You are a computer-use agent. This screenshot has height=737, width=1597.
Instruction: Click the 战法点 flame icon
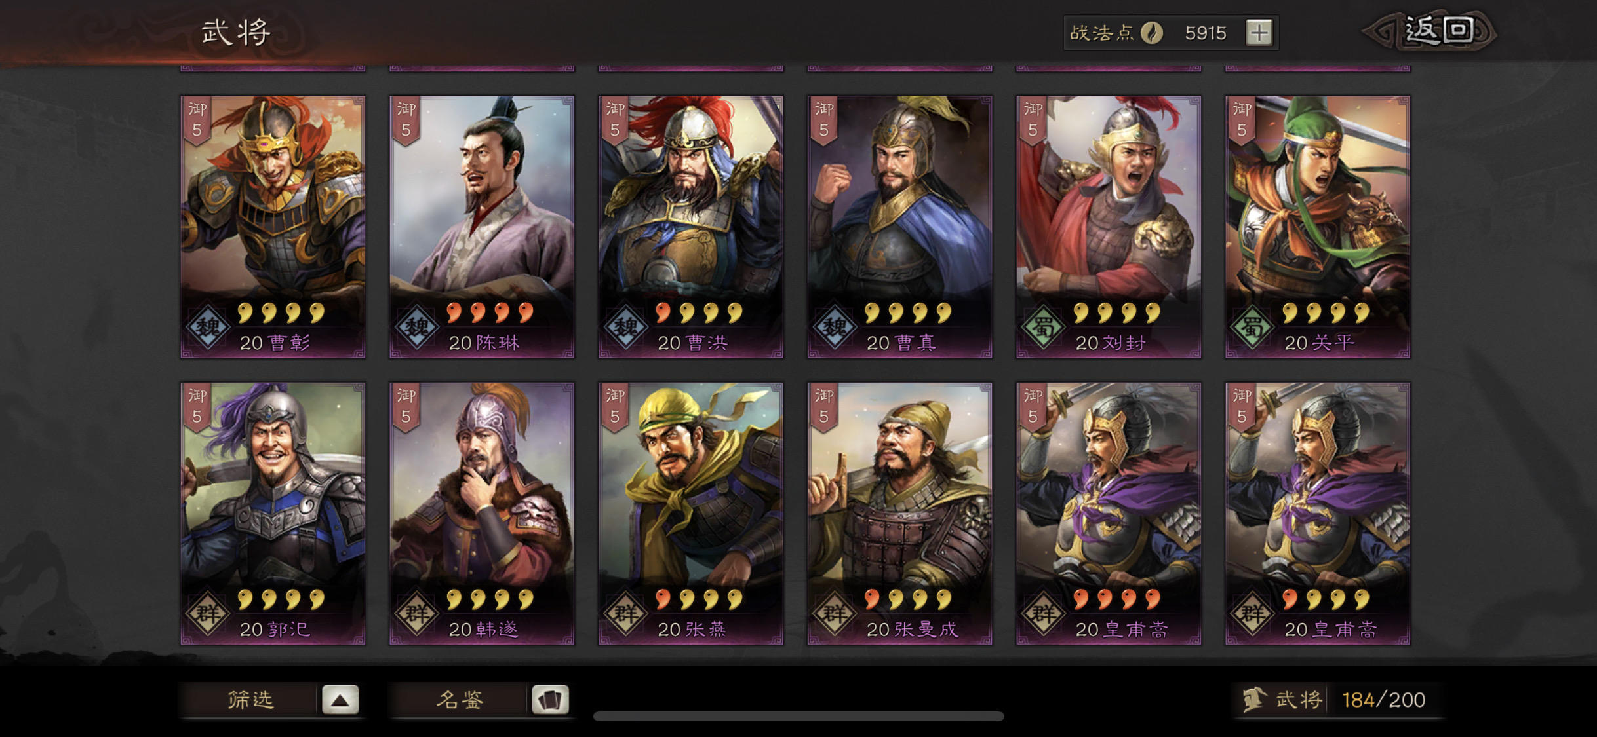pyautogui.click(x=1152, y=33)
